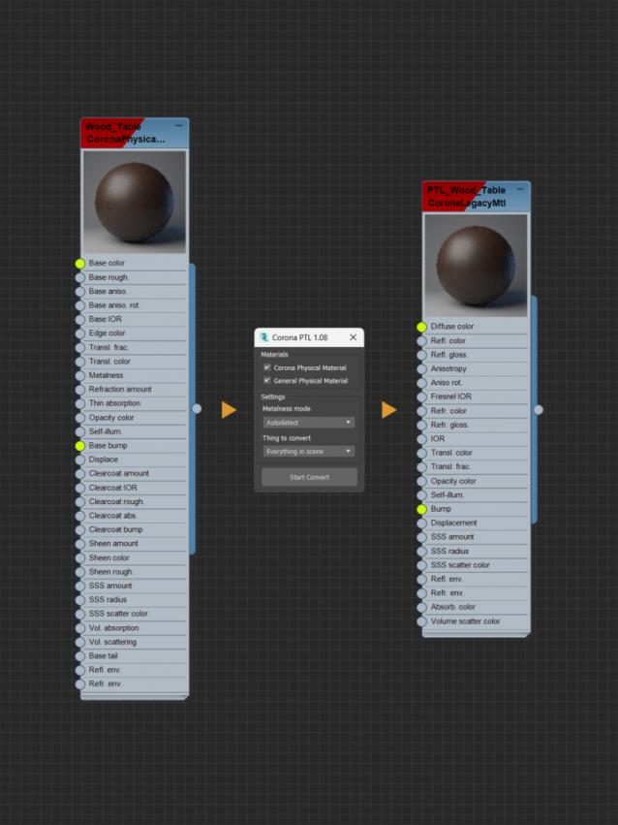Image resolution: width=618 pixels, height=825 pixels.
Task: Click the Diffuse color input socket
Action: coord(421,328)
